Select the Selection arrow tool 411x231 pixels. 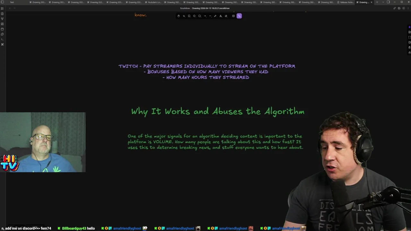[x=184, y=16]
